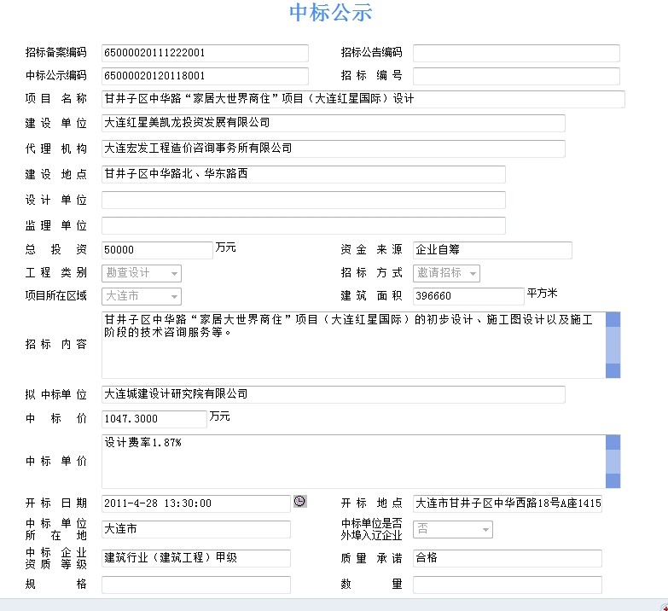Click the 万元 unit next to 总投资
668x611 pixels.
coord(225,247)
